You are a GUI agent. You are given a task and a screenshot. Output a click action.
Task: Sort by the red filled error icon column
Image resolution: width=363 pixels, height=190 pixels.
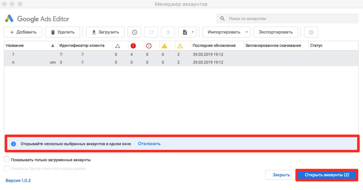tap(133, 45)
